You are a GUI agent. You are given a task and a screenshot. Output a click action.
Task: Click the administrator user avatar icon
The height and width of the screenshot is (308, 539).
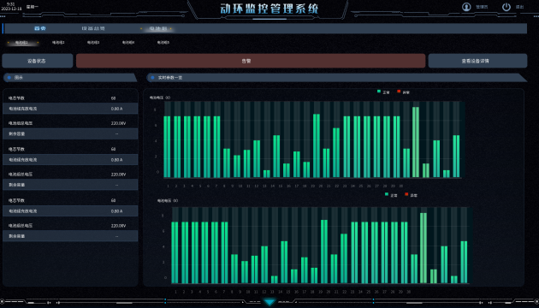click(x=466, y=7)
